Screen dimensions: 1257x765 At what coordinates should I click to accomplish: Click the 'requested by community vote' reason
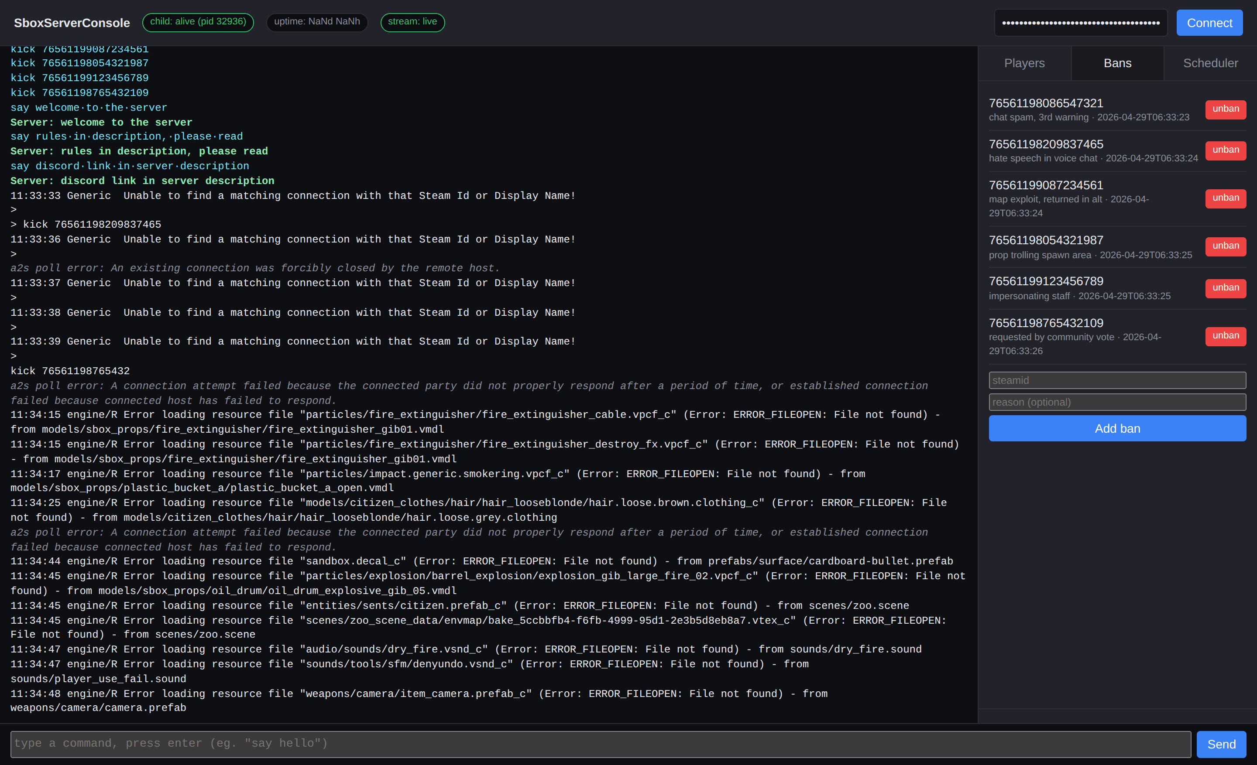point(1051,338)
